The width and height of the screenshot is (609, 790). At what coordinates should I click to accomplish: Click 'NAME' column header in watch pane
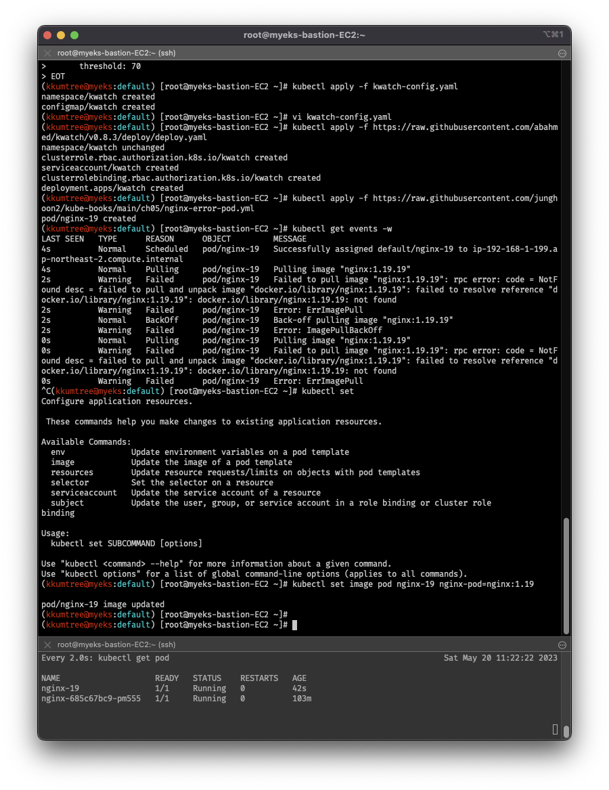click(x=51, y=678)
